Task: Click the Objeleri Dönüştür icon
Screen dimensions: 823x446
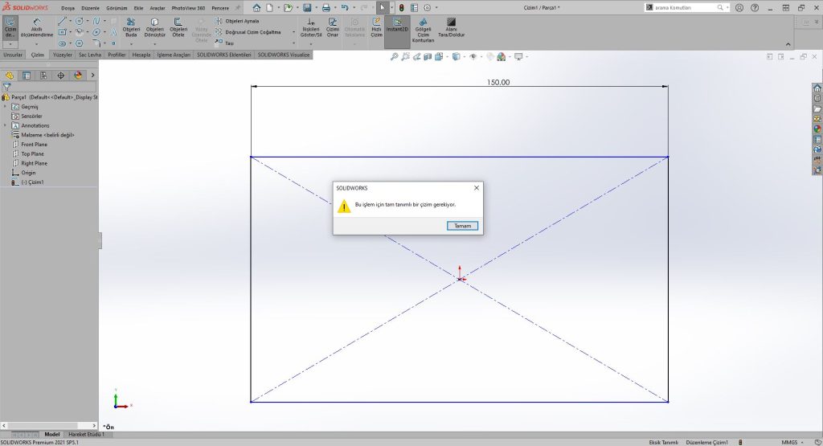Action: coord(155,28)
